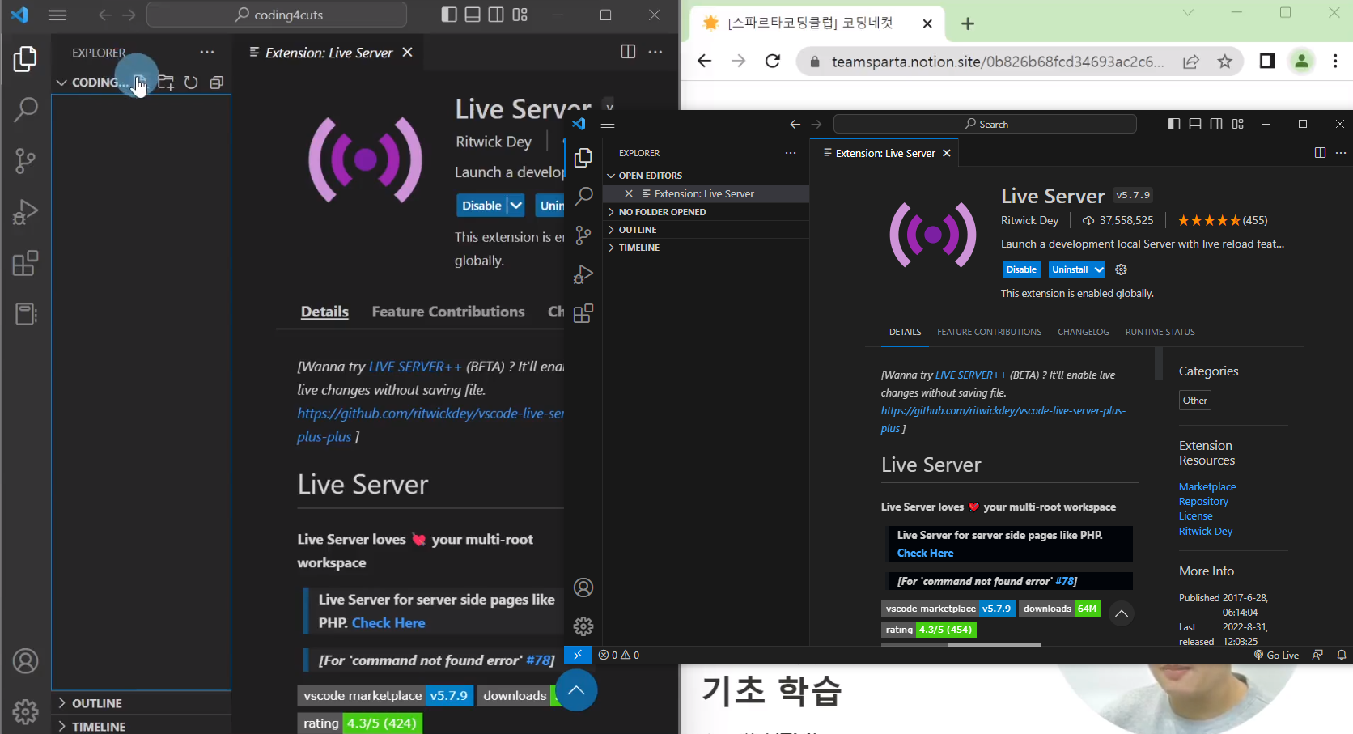Screen dimensions: 1353x734
Task: Click Go Live in the status bar
Action: click(1276, 655)
